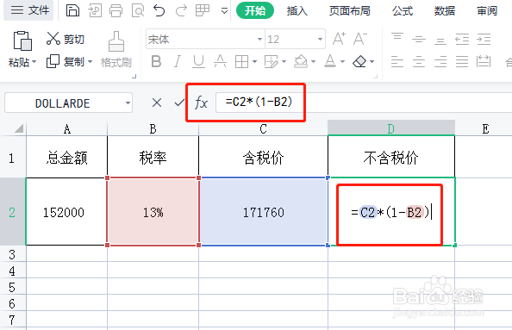
Task: Open the font name 宋体 dropdown
Action: click(x=259, y=39)
